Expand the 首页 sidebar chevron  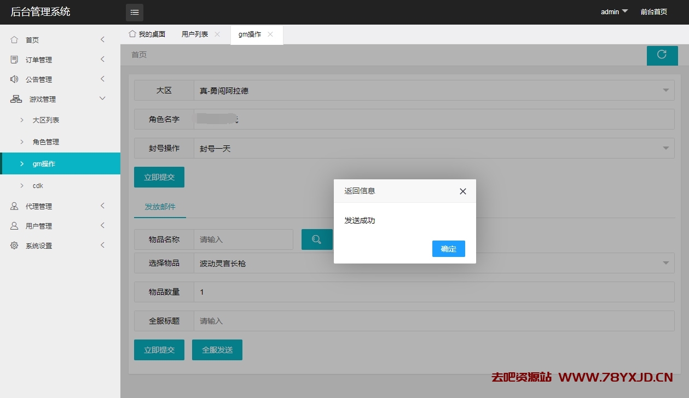pyautogui.click(x=102, y=39)
